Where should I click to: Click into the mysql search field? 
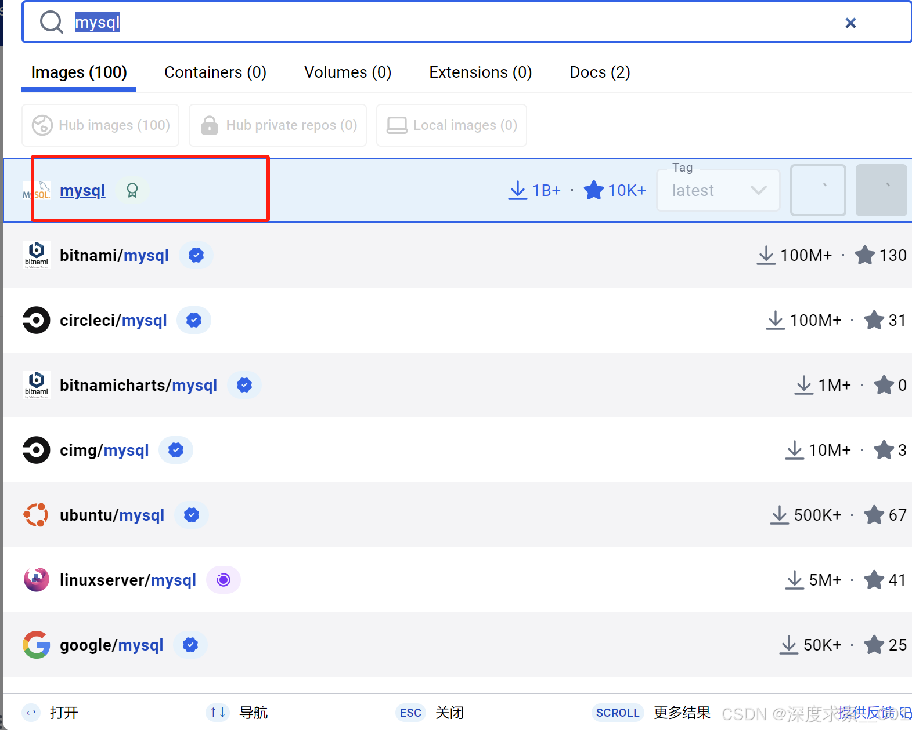pos(466,23)
